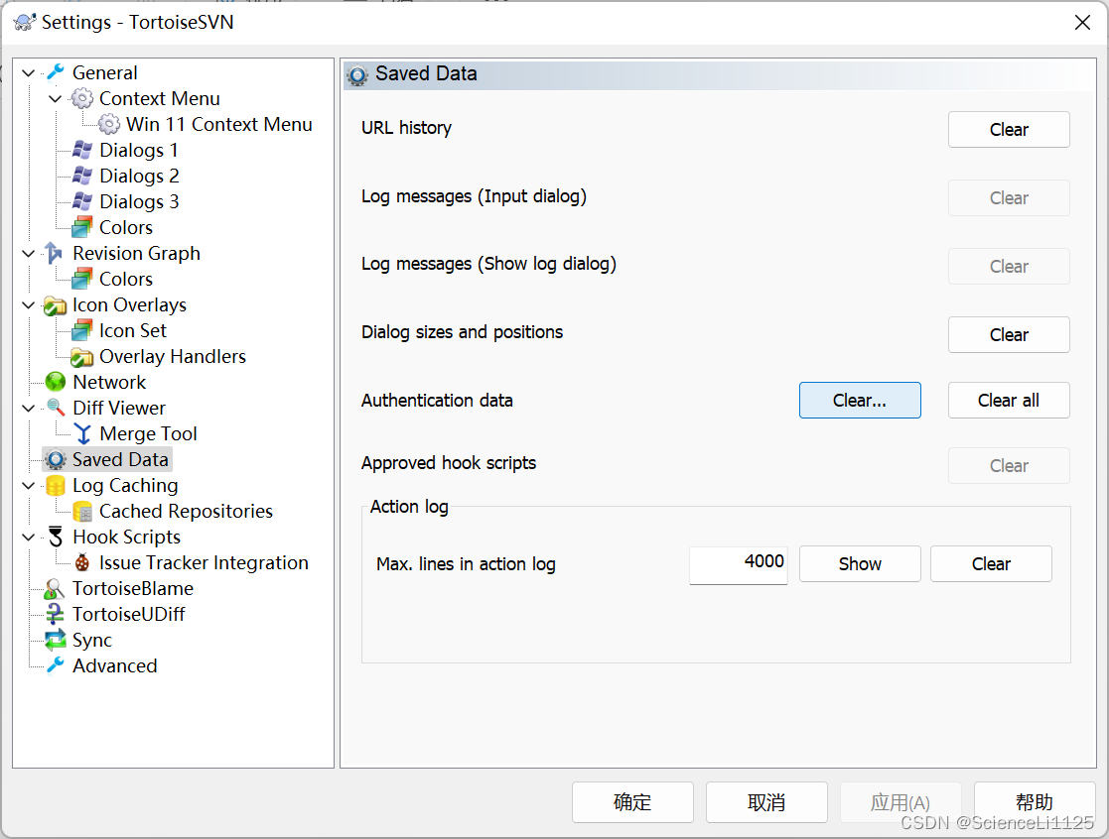Viewport: 1109px width, 839px height.
Task: Click the Context Menu gear icon
Action: point(82,98)
